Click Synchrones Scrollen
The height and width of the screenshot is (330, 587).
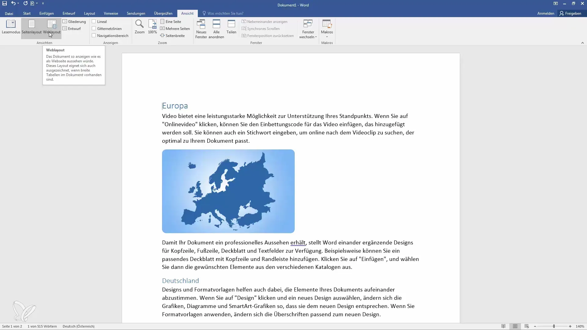260,29
